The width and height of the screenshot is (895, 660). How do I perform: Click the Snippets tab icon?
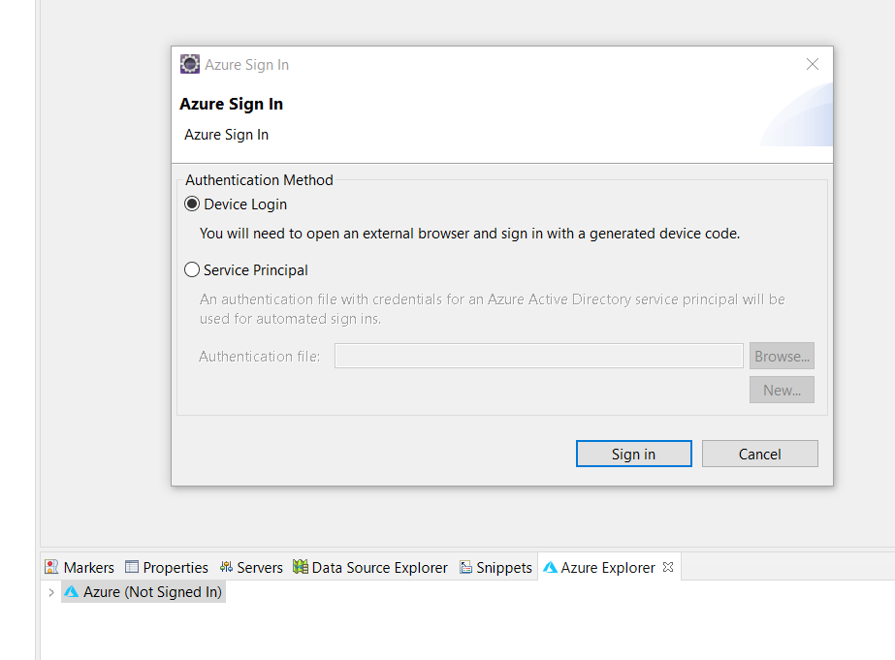(466, 567)
